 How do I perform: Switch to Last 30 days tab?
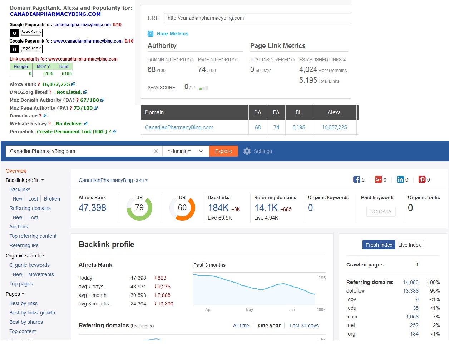[304, 326]
